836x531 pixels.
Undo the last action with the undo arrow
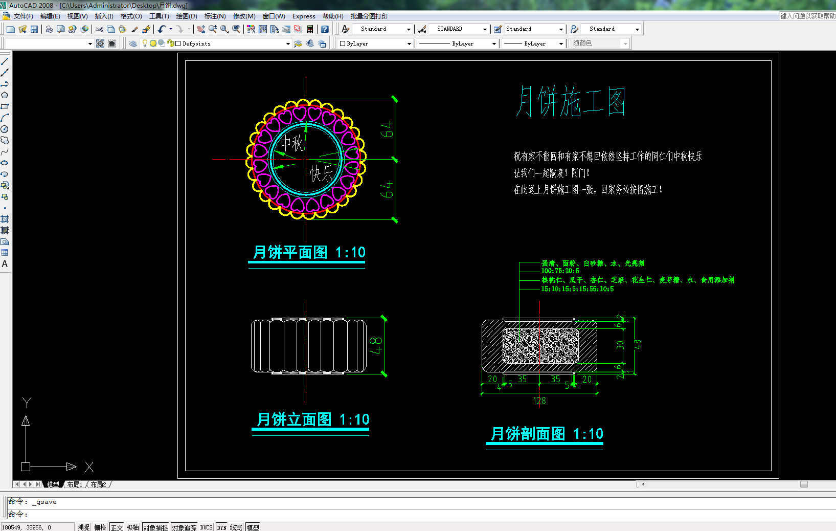pyautogui.click(x=162, y=29)
